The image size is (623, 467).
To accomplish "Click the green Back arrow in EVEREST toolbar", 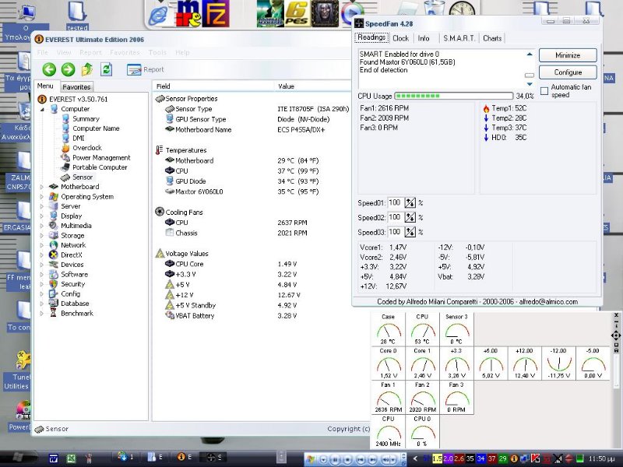I will [49, 70].
